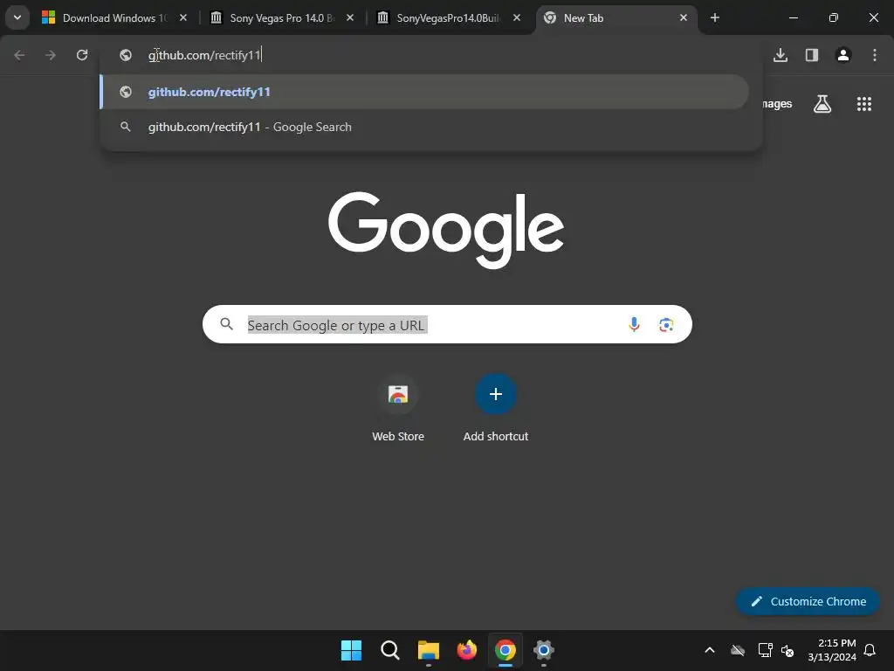Open the Google apps grid
The height and width of the screenshot is (671, 894).
click(x=864, y=104)
